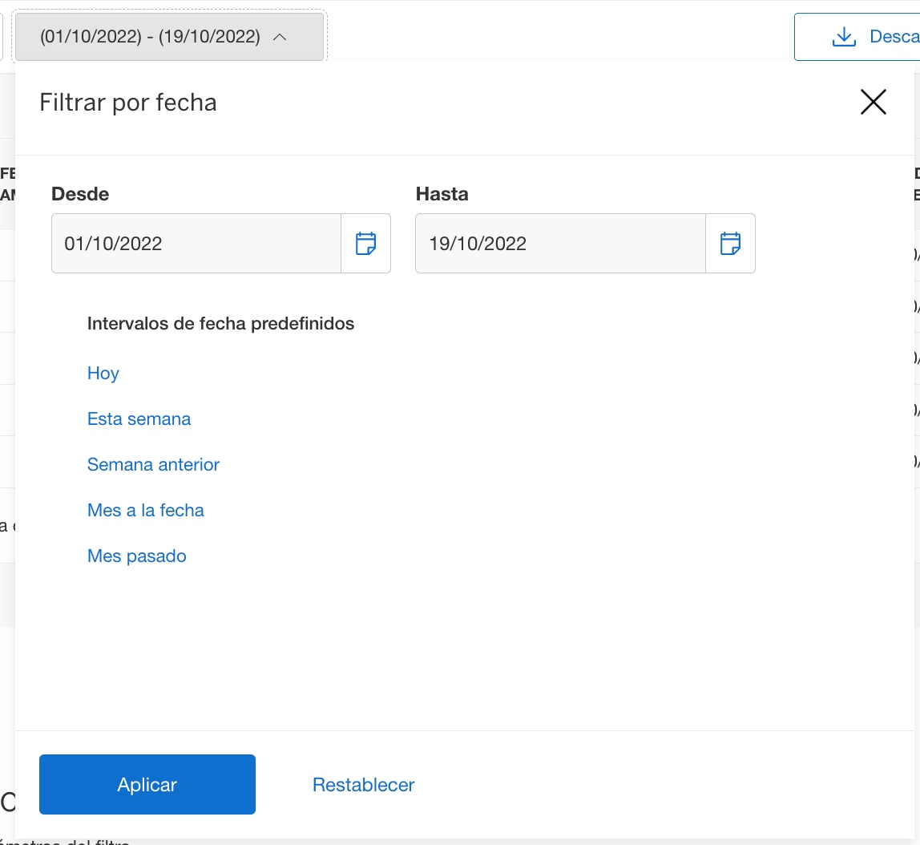Choose the Semana anterior interval
This screenshot has width=920, height=845.
click(153, 464)
